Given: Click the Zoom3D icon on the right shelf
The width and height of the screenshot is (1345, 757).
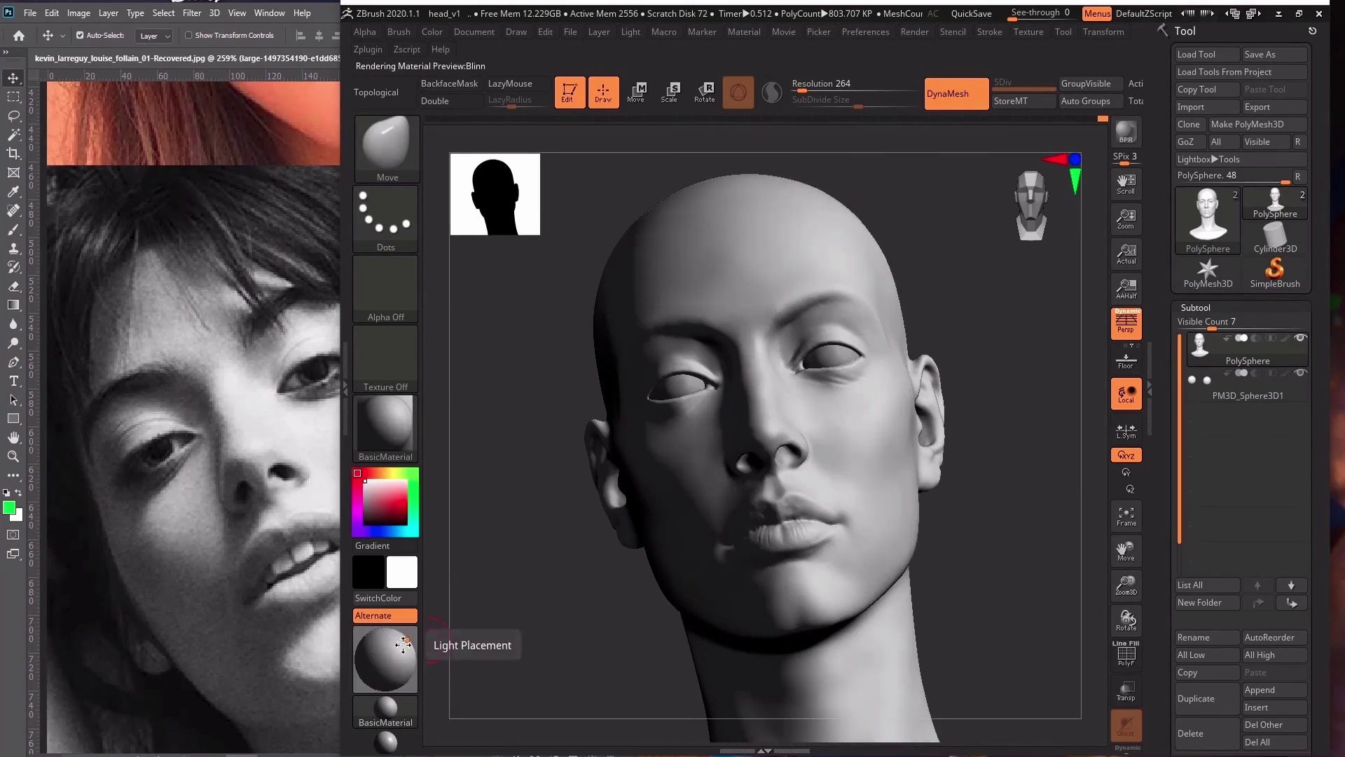Looking at the screenshot, I should 1126,585.
